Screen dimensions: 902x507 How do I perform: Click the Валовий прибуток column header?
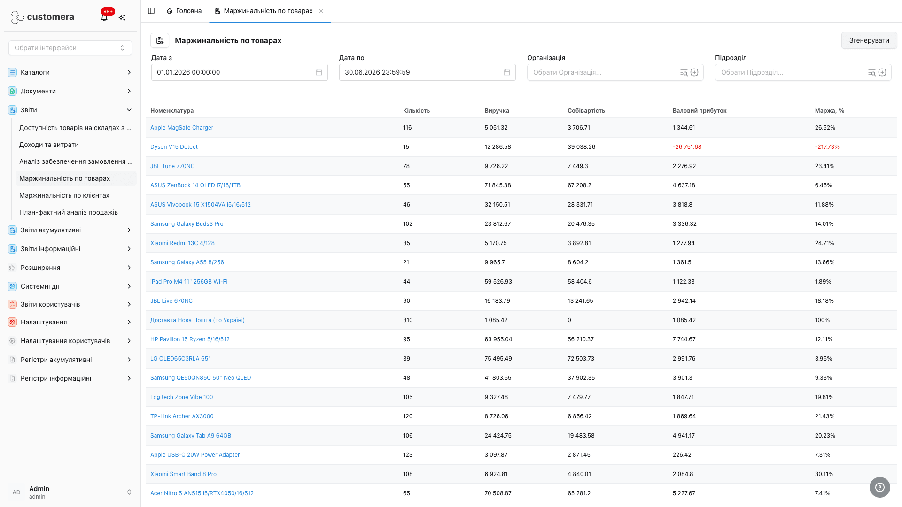700,111
